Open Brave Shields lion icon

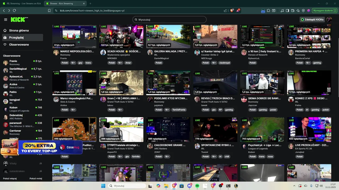click(x=232, y=11)
